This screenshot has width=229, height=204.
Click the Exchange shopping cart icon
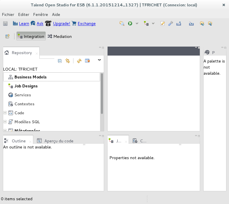pos(74,23)
